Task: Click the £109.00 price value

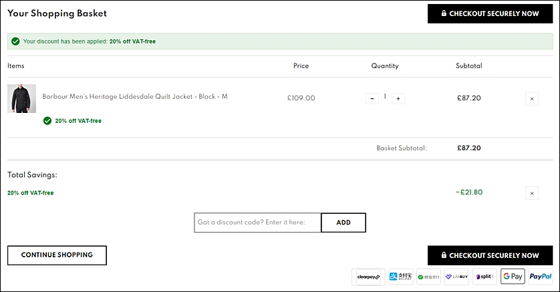Action: click(x=301, y=98)
